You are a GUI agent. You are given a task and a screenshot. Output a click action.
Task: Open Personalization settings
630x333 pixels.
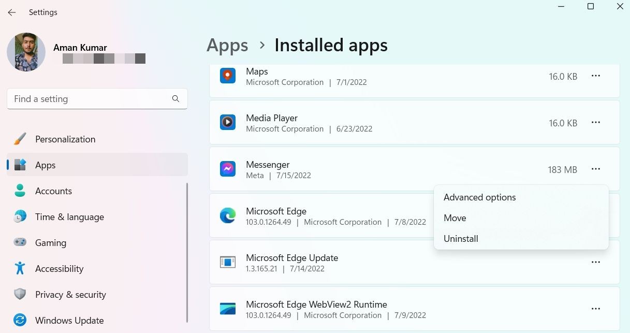(97, 139)
